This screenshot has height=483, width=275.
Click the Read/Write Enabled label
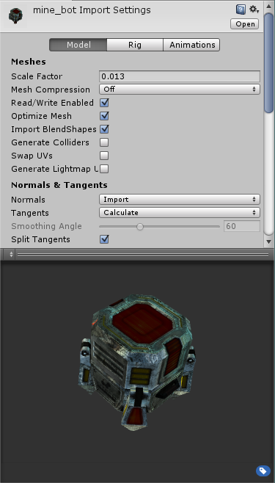[x=52, y=103]
